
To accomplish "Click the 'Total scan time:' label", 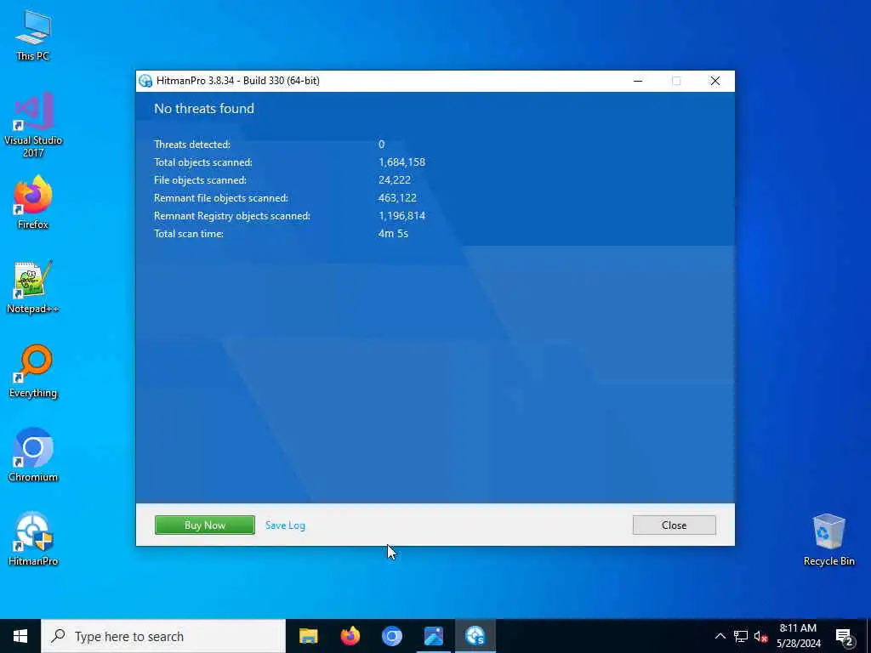I will [x=189, y=234].
